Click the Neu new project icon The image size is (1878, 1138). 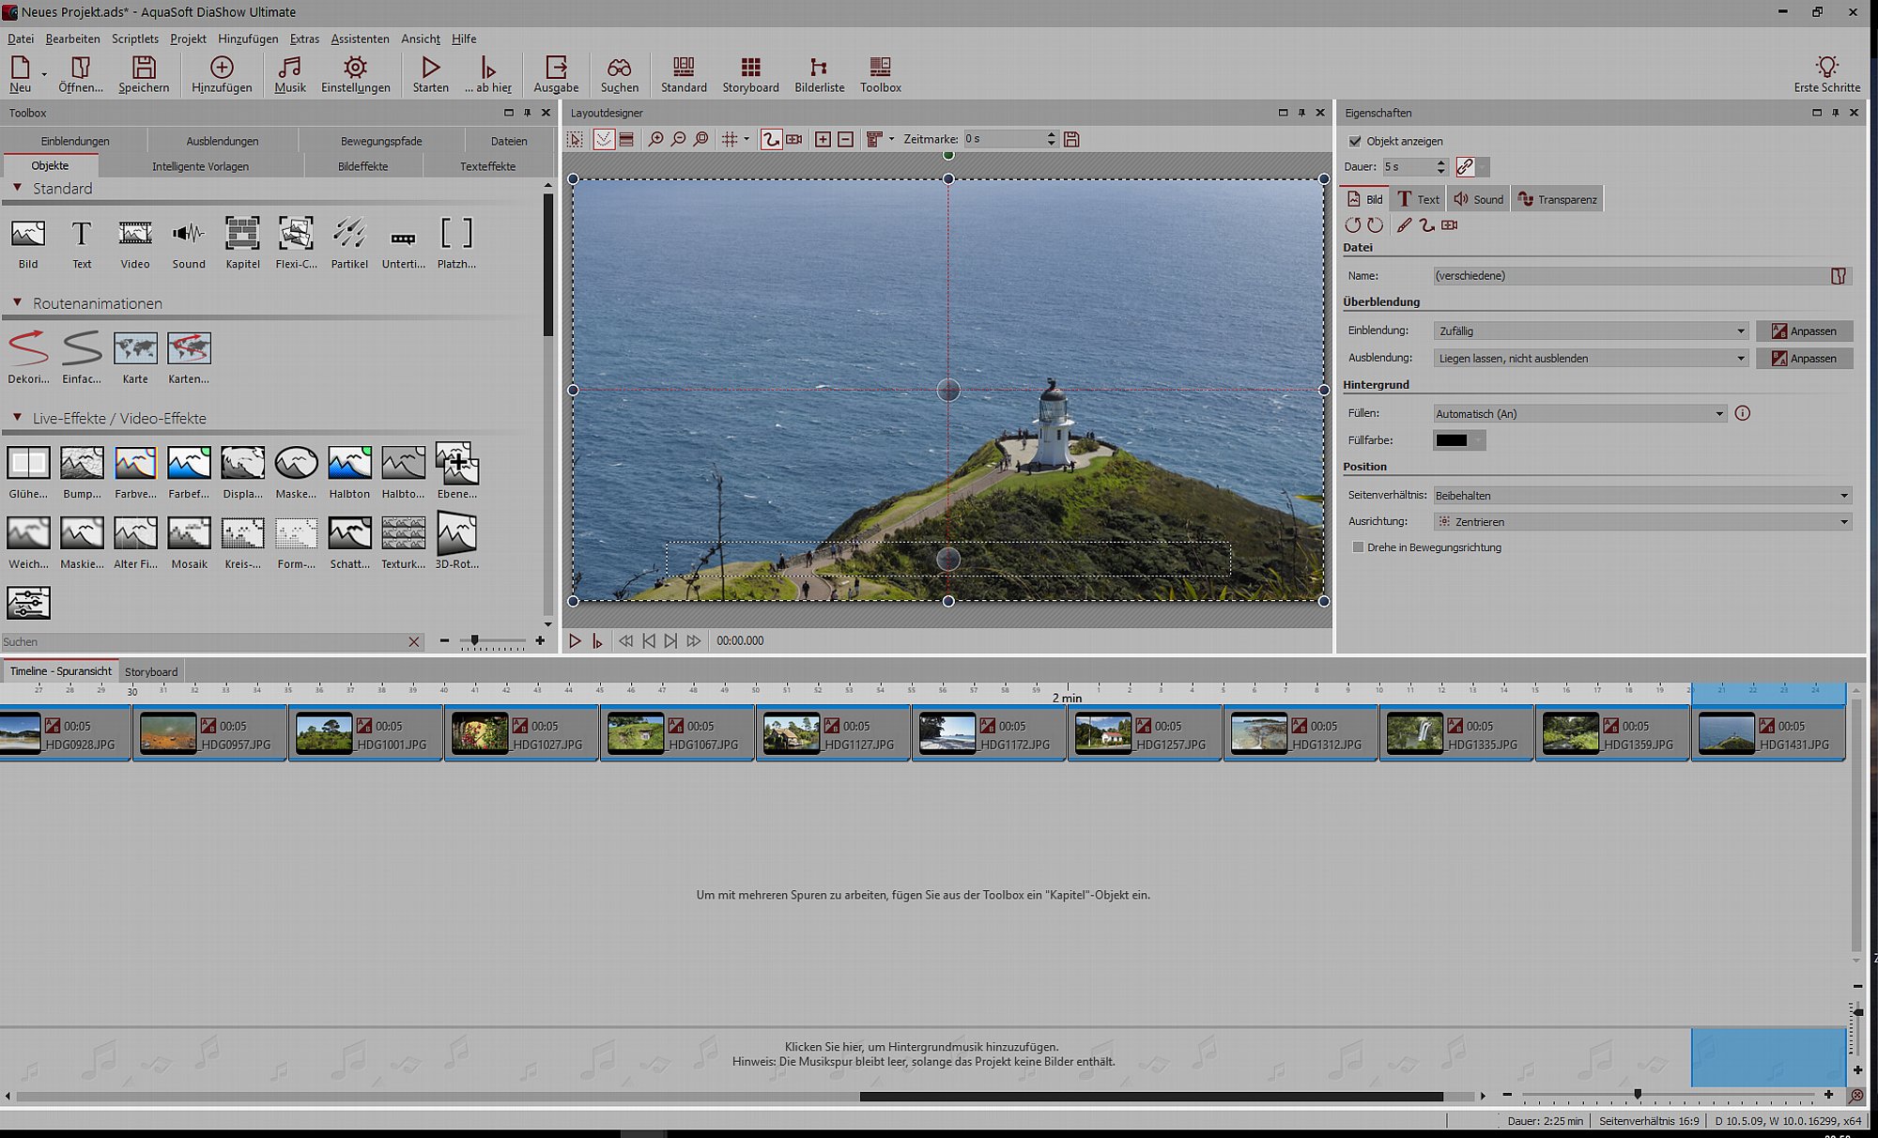tap(20, 68)
